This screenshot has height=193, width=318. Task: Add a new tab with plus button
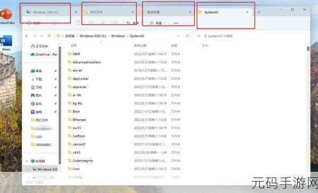[259, 12]
